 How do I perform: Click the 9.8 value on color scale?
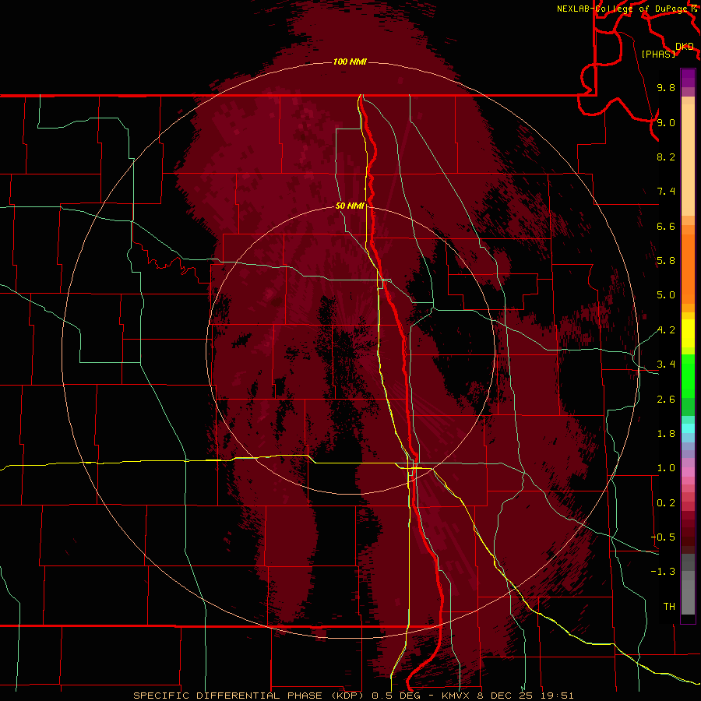666,87
